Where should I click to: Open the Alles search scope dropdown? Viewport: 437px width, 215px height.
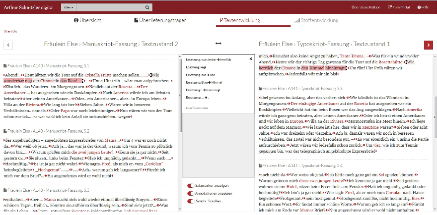(x=69, y=7)
